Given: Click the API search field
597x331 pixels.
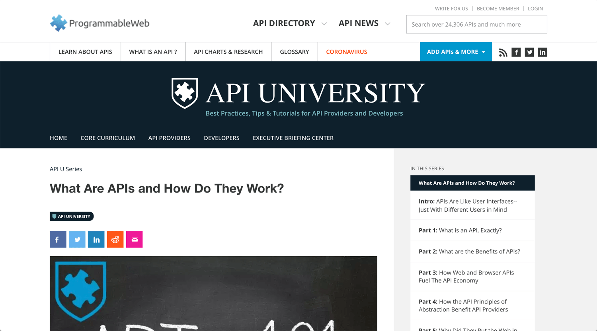Looking at the screenshot, I should [x=477, y=24].
